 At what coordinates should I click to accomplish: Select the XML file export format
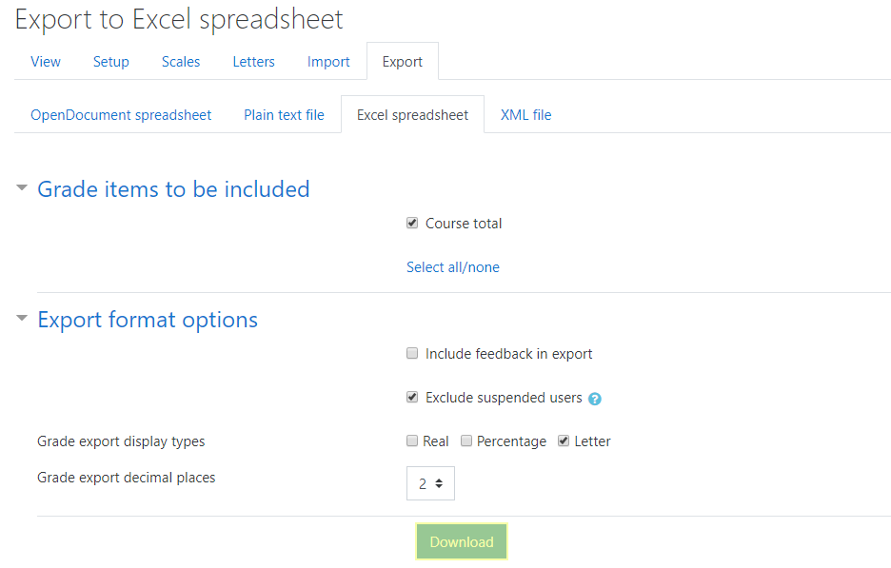(525, 114)
